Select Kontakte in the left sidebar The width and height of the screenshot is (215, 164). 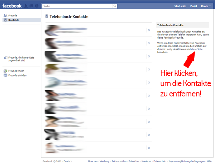coord(14,20)
